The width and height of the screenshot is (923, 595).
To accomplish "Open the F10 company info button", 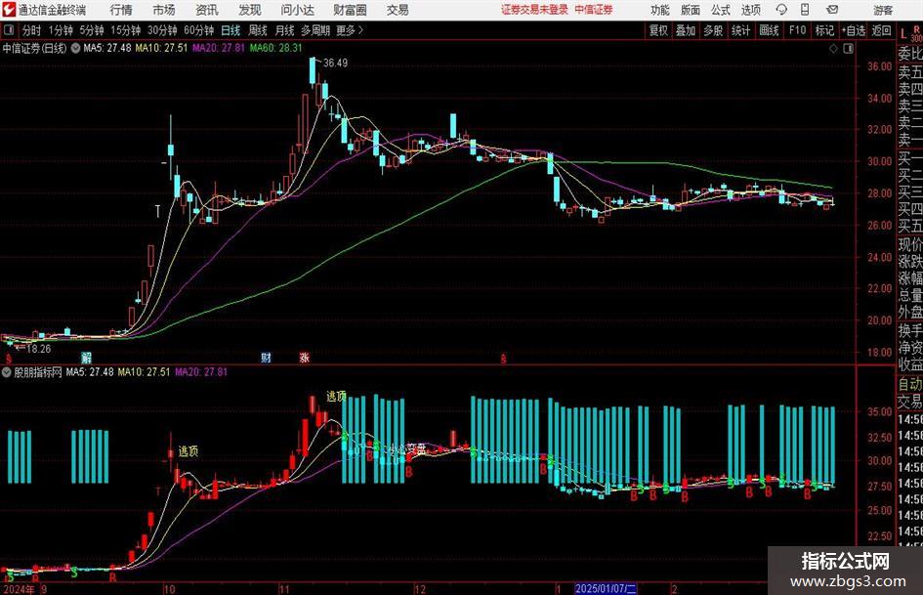I will tap(797, 30).
